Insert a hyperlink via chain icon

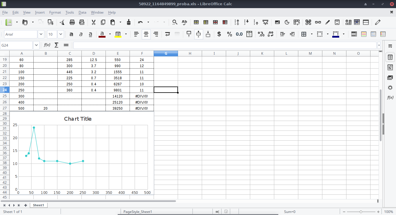pyautogui.click(x=318, y=22)
